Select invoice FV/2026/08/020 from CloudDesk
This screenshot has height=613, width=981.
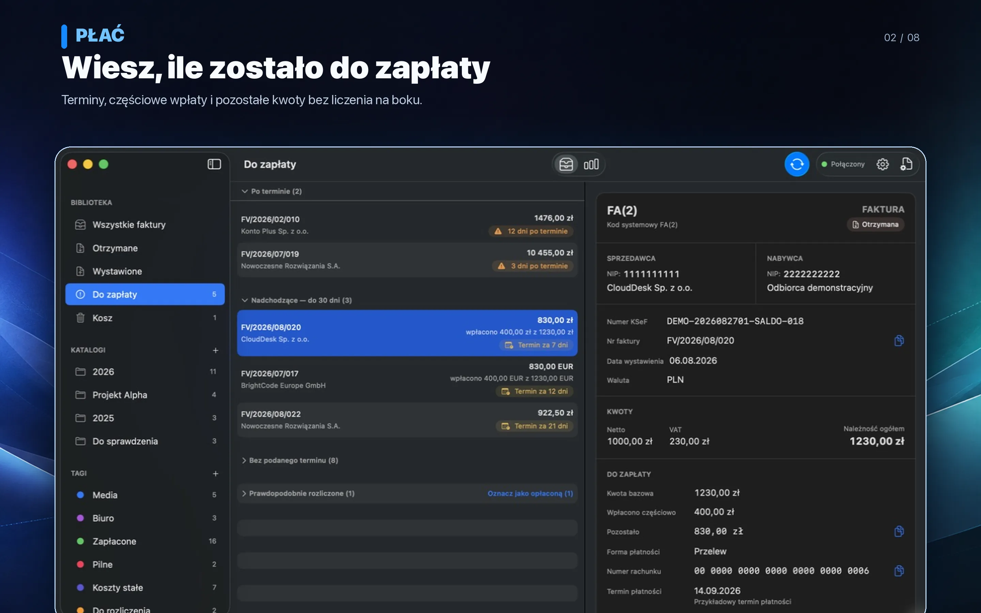tap(407, 333)
